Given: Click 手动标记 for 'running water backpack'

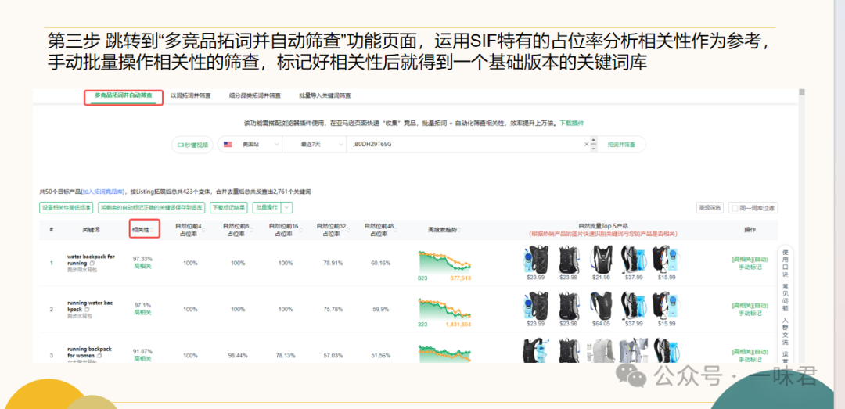Looking at the screenshot, I should [x=750, y=314].
